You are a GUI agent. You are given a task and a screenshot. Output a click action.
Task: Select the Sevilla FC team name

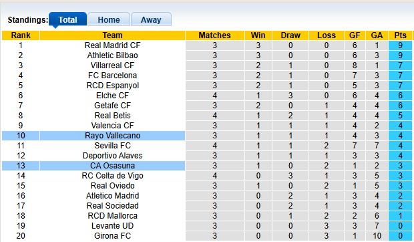pos(112,146)
